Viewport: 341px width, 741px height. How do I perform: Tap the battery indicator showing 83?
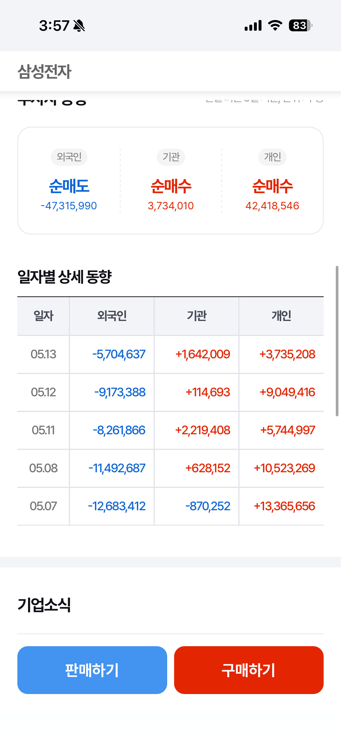[x=301, y=26]
